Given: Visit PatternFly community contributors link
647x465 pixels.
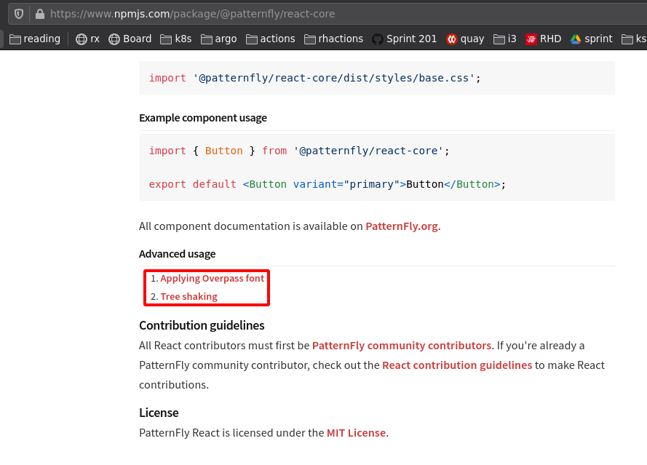Looking at the screenshot, I should pos(402,346).
